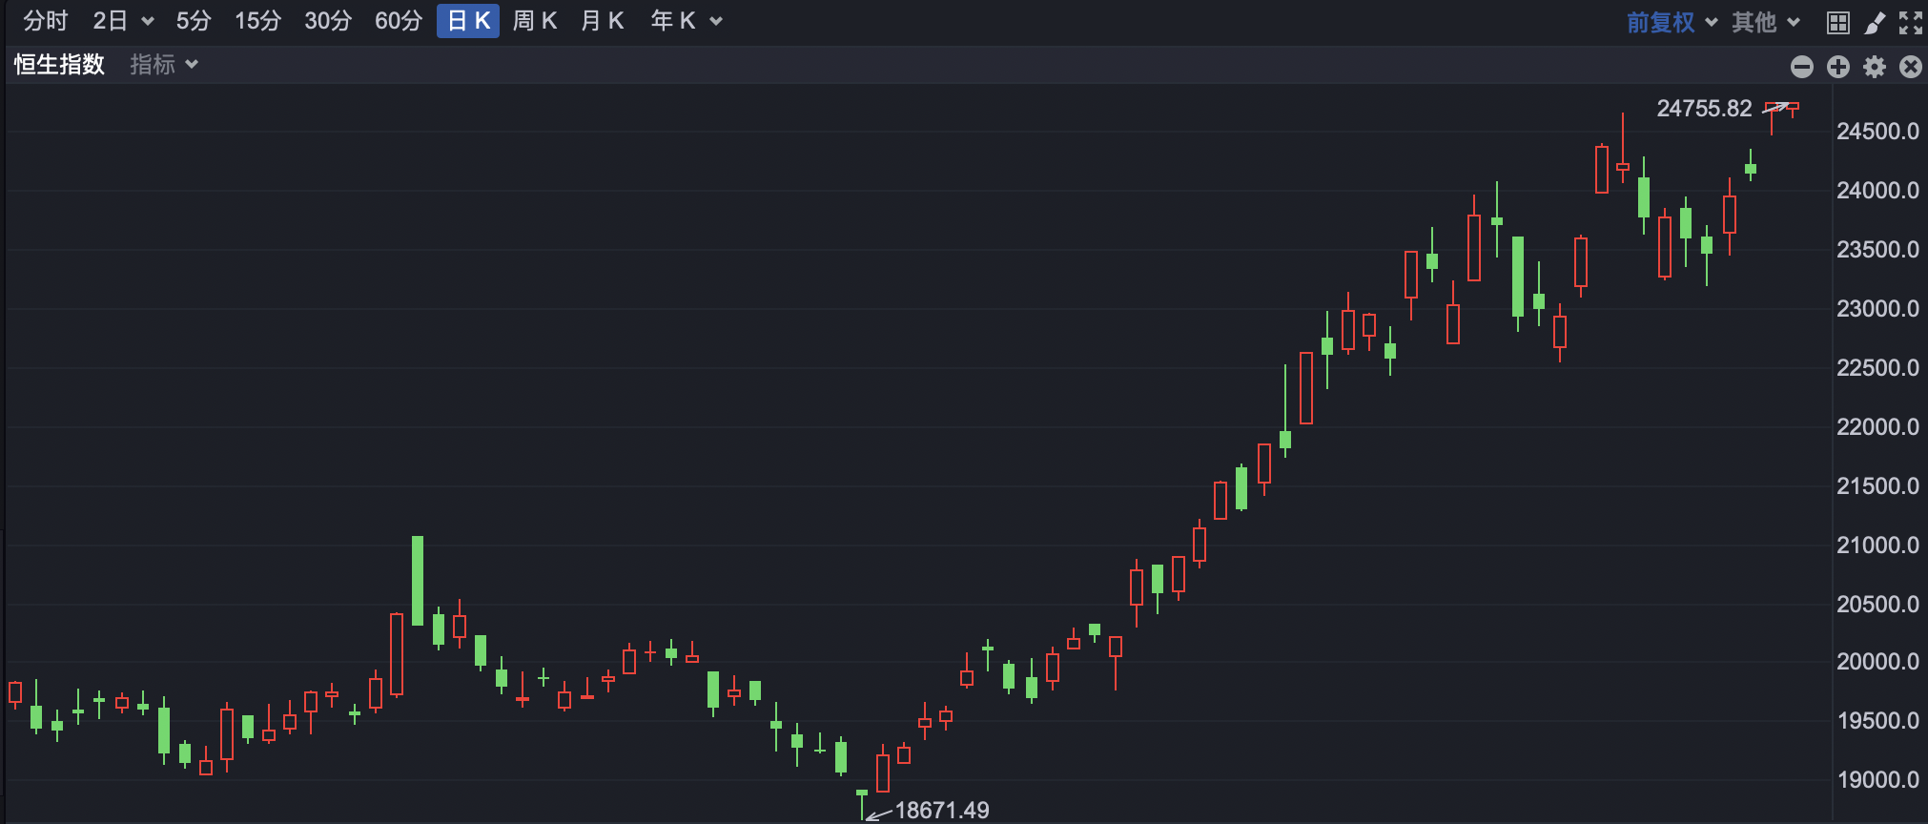Select the 日K daily chart tab
Image resolution: width=1928 pixels, height=824 pixels.
pos(468,21)
